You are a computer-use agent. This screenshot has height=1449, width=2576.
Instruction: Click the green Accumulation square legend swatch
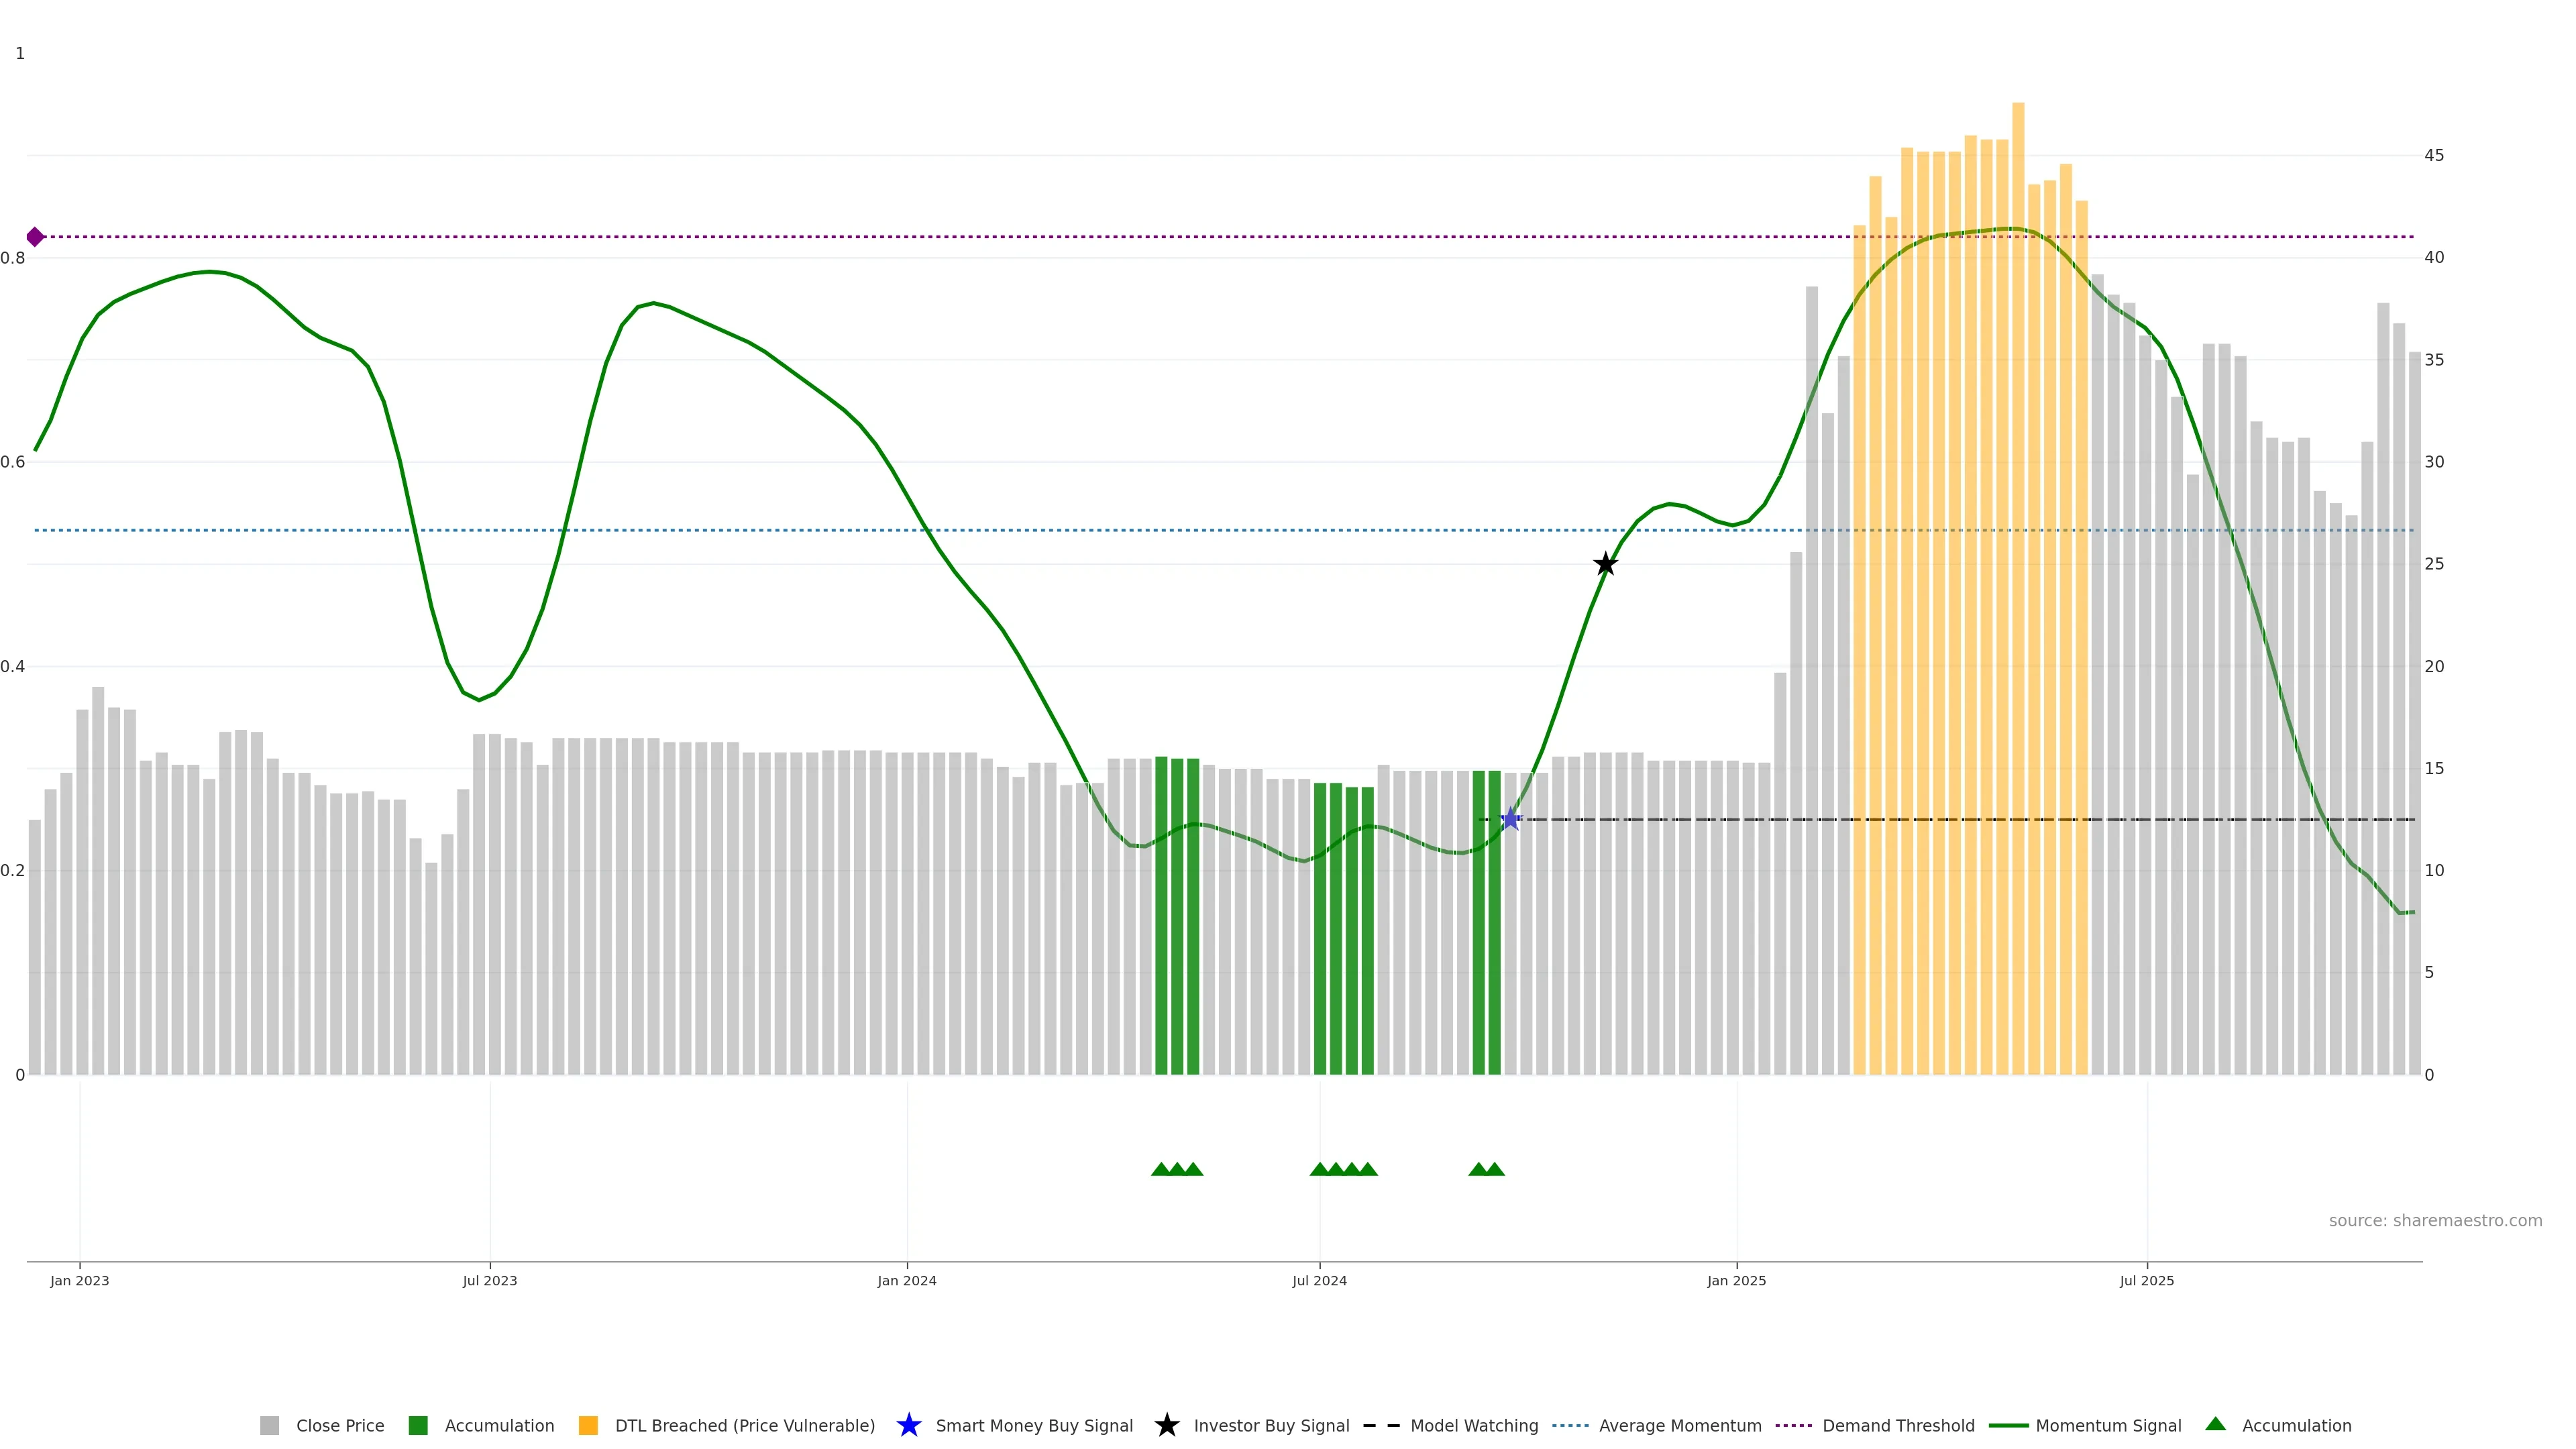[x=418, y=1426]
